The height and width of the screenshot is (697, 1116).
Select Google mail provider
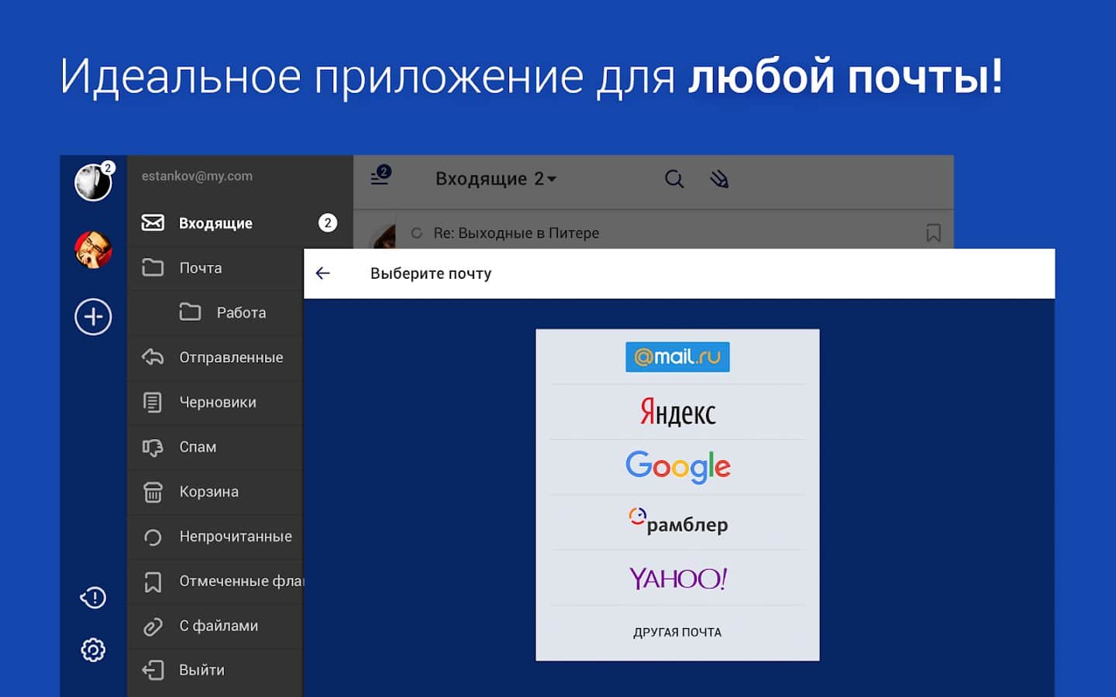(x=677, y=467)
